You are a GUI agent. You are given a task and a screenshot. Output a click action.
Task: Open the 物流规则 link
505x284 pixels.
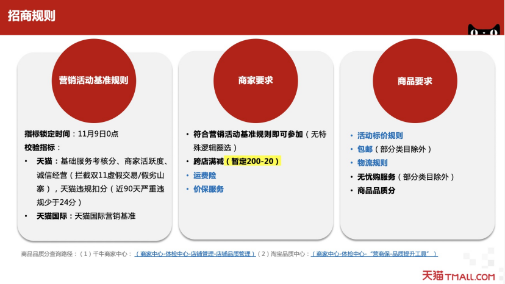pos(372,163)
